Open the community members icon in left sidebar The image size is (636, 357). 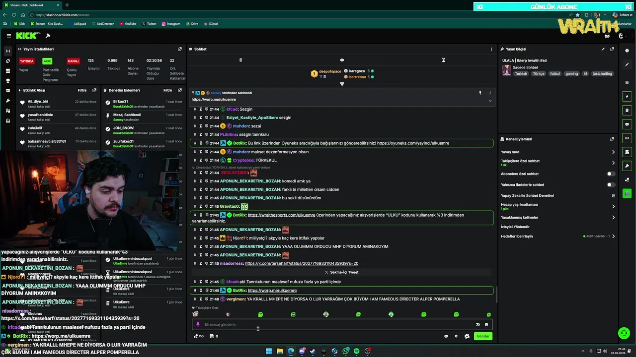point(7,111)
